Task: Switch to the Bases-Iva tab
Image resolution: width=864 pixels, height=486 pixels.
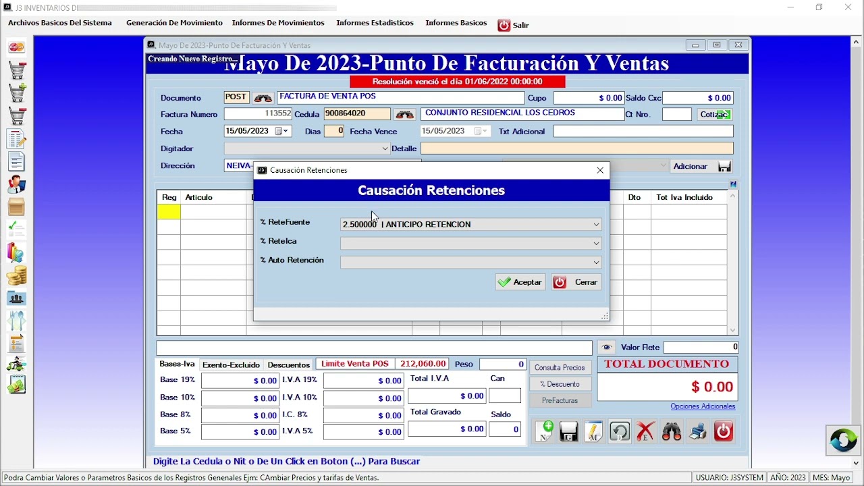Action: (x=177, y=364)
